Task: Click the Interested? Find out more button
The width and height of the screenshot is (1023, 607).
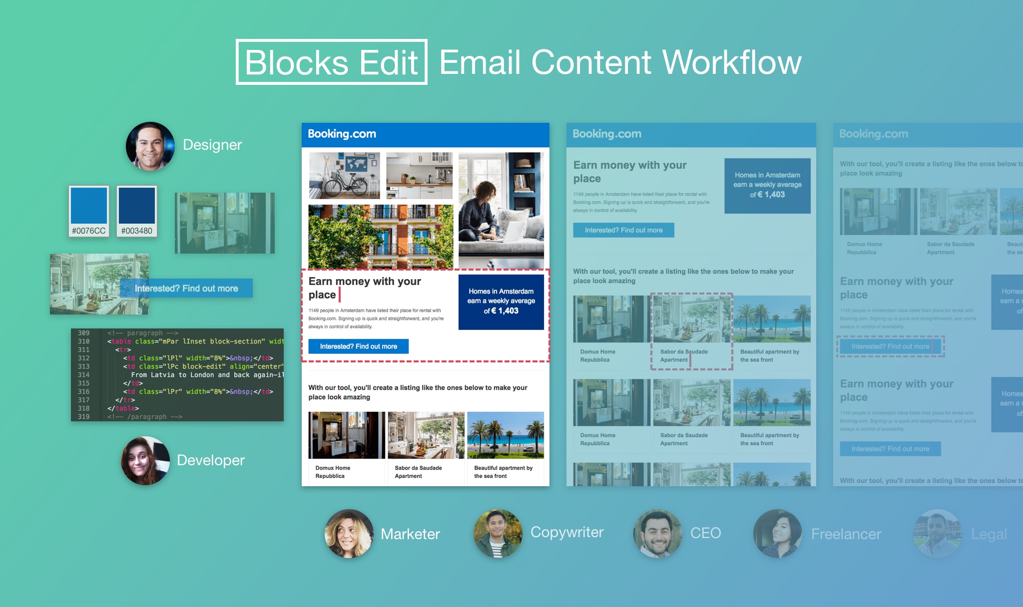Action: click(359, 345)
